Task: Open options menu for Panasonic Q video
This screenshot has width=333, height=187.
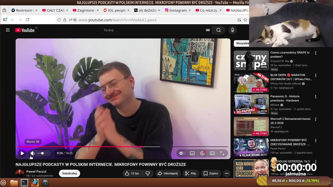Action: 316,97
